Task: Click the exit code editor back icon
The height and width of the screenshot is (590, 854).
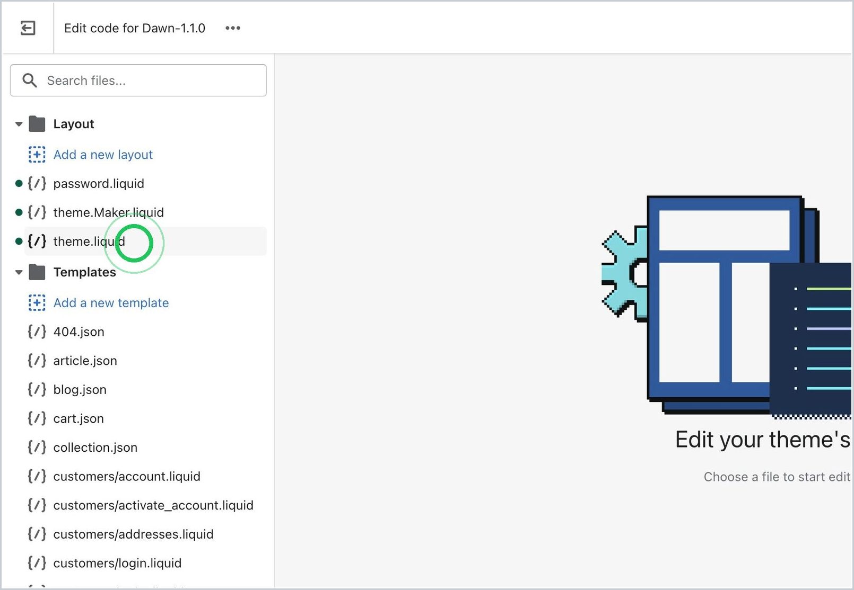Action: pyautogui.click(x=28, y=28)
